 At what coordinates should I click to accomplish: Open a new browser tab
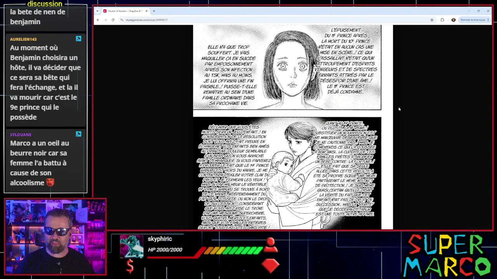click(x=154, y=11)
